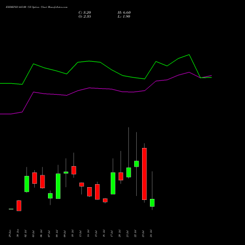Click the small red candlestick for 13 Jul
Screen dimensions: 245x245
(82, 185)
